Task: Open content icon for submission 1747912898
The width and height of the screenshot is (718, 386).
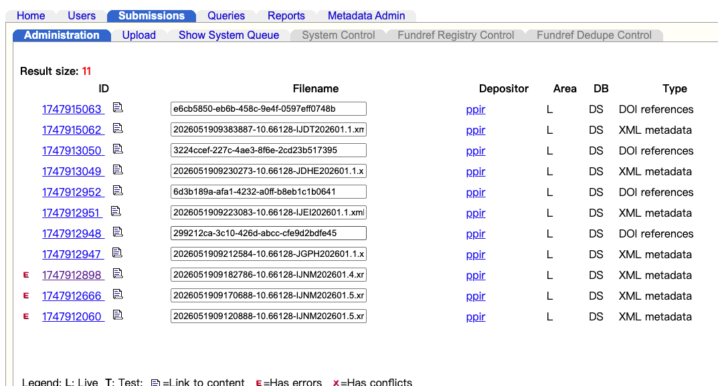Action: (x=118, y=274)
